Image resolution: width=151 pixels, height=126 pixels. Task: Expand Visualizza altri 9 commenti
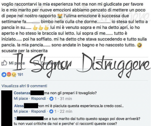pos(24,86)
